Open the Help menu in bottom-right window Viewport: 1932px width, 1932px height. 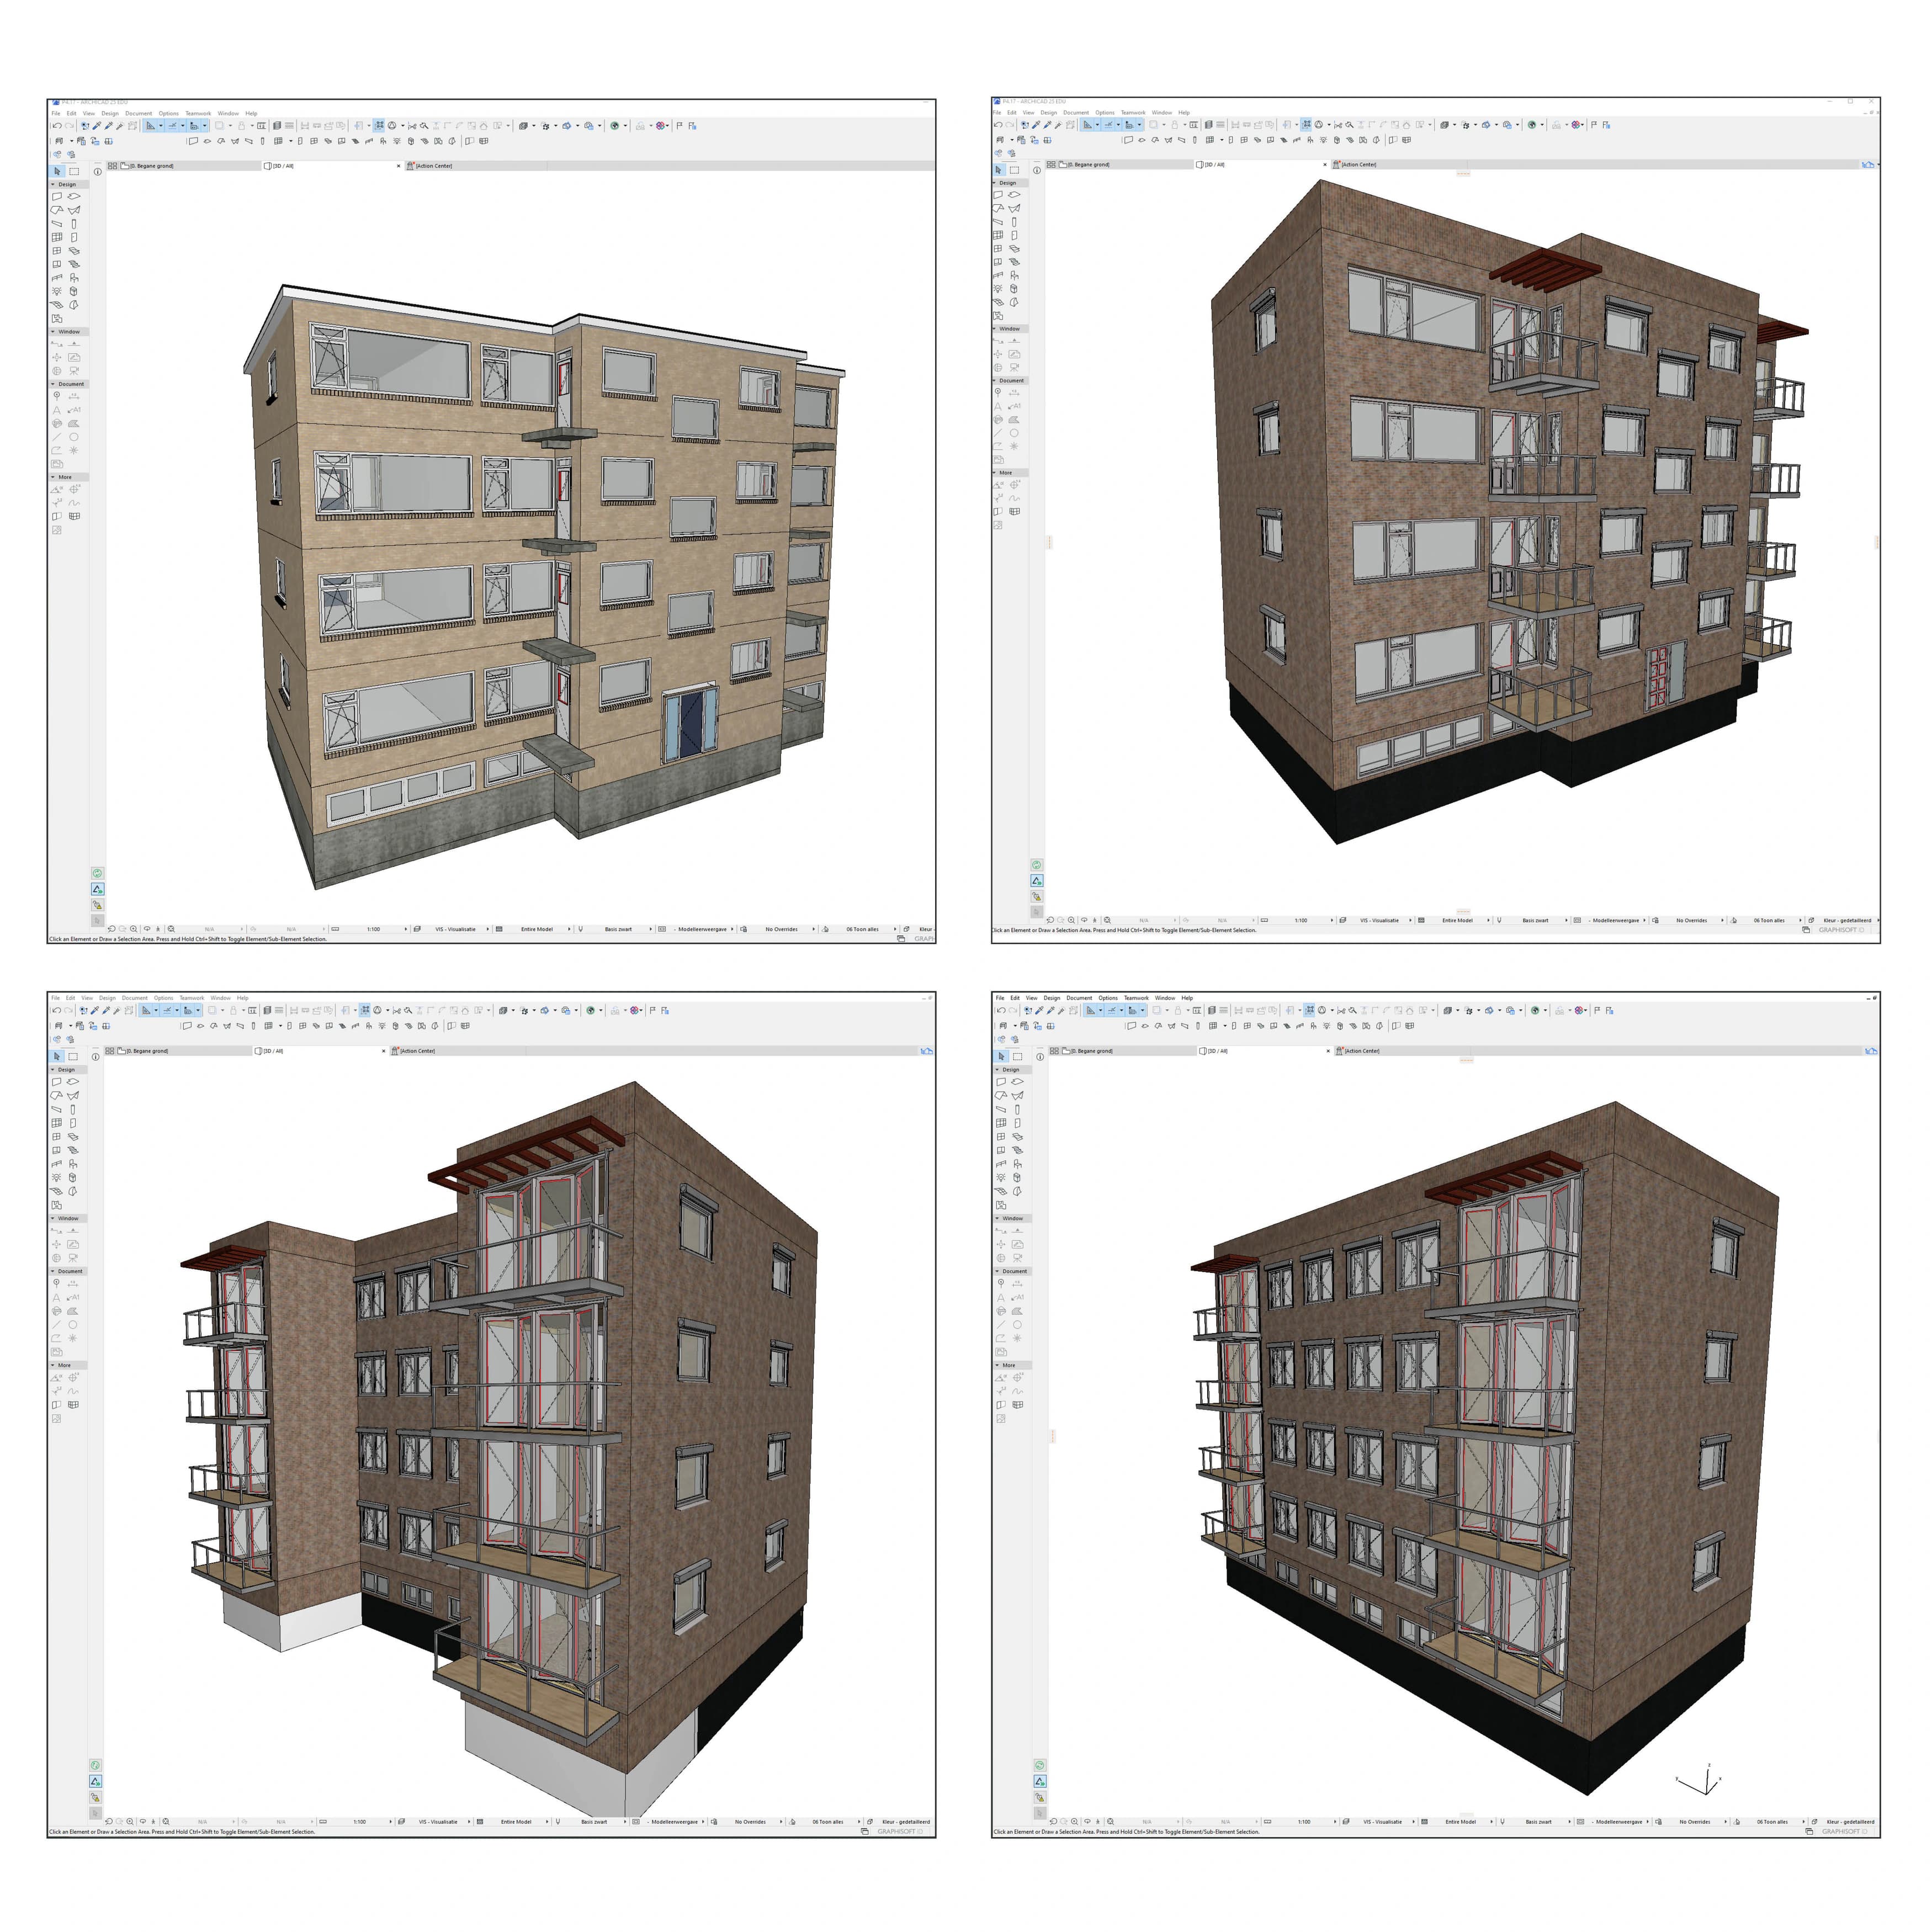tap(1187, 998)
